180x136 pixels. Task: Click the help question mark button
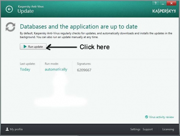point(155,3)
